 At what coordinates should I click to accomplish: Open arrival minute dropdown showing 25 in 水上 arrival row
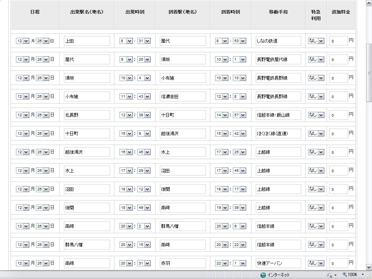(x=240, y=152)
